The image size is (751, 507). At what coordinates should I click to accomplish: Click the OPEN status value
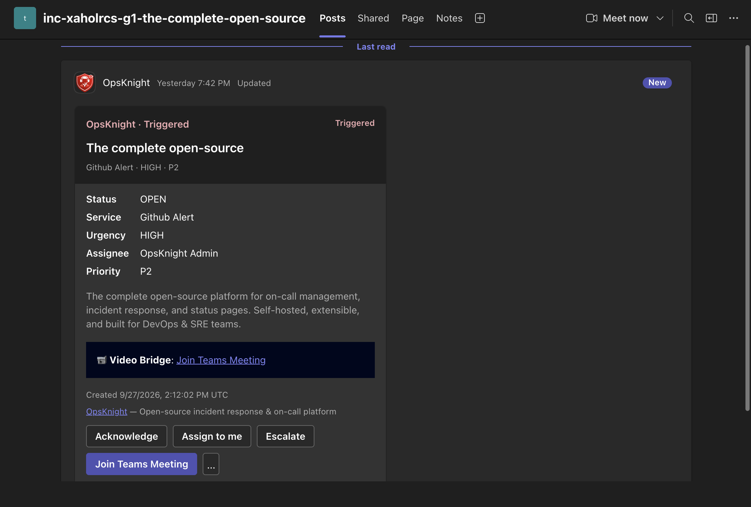153,199
